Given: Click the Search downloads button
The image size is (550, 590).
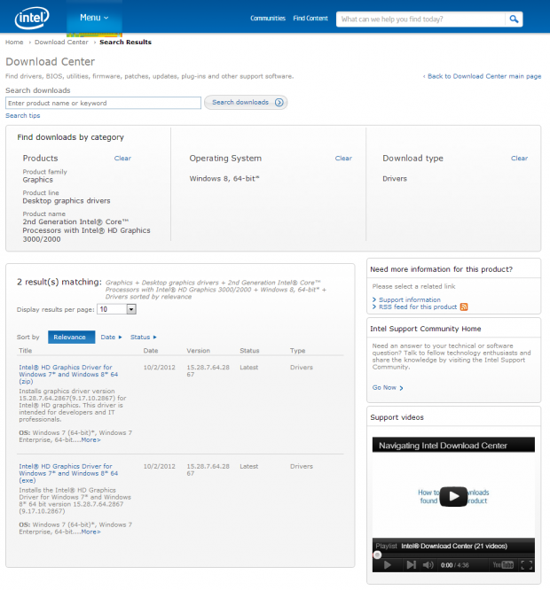Looking at the screenshot, I should coord(246,103).
